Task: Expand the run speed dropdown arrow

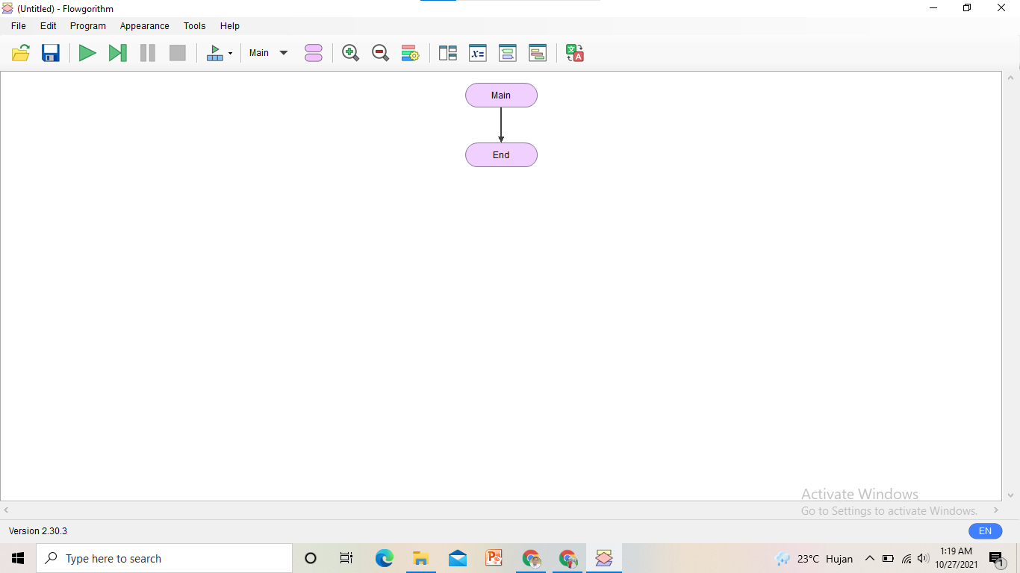Action: point(229,52)
